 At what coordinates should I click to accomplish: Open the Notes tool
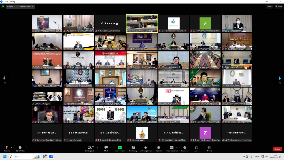pos(209,148)
